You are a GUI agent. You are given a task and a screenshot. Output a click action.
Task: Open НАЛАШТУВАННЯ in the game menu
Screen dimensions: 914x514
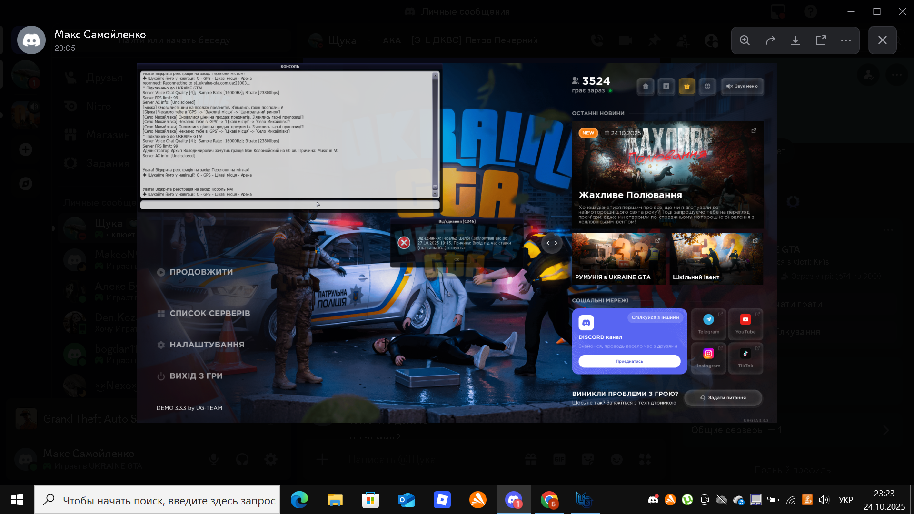tap(201, 345)
